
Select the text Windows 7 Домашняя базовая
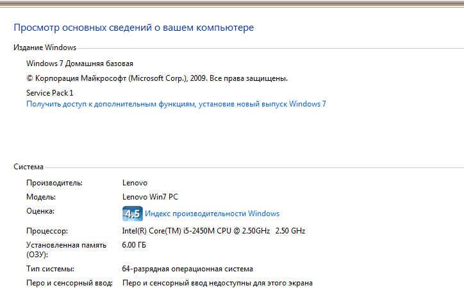click(x=79, y=64)
